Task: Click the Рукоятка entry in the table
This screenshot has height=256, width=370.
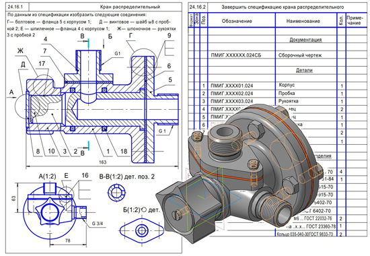Action: coord(289,101)
